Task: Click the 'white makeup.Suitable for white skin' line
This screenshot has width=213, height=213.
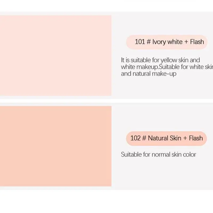Action: click(x=167, y=67)
